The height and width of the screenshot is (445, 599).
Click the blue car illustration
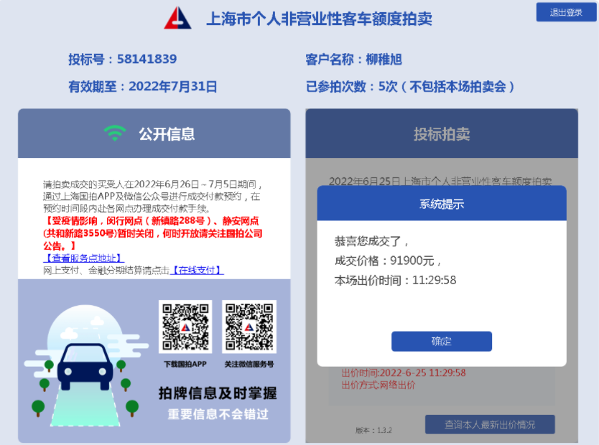coord(85,366)
